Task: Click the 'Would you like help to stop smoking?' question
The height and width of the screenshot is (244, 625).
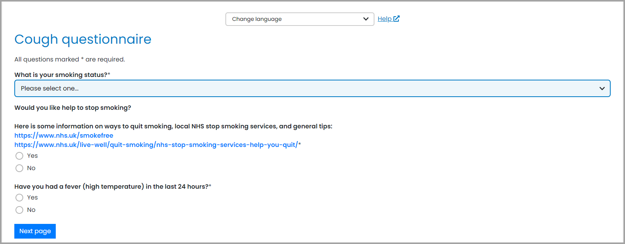Action: tap(73, 107)
